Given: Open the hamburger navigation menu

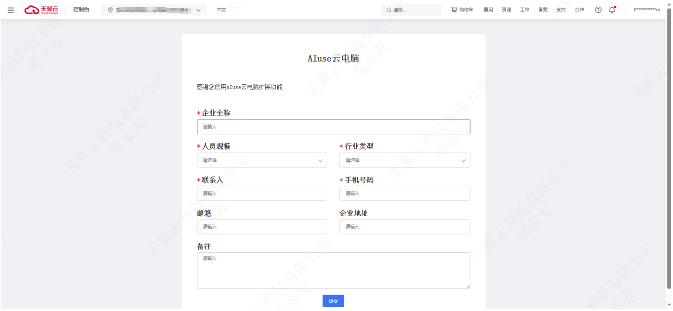Looking at the screenshot, I should pos(11,10).
